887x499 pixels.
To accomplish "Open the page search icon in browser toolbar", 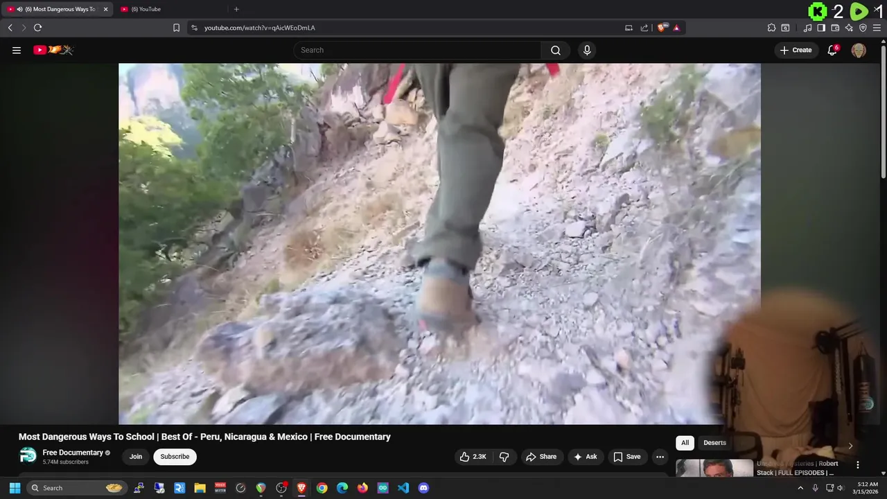I will click(x=785, y=28).
